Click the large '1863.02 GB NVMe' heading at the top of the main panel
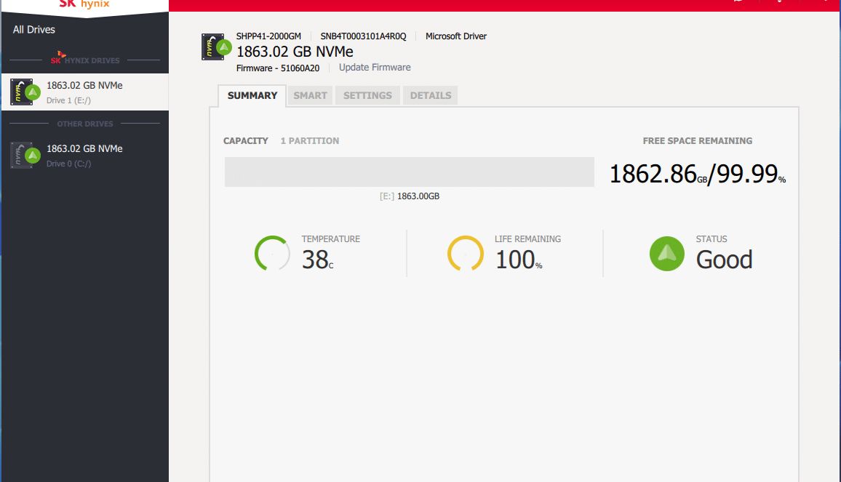Screen dimensions: 841x482 pyautogui.click(x=295, y=52)
